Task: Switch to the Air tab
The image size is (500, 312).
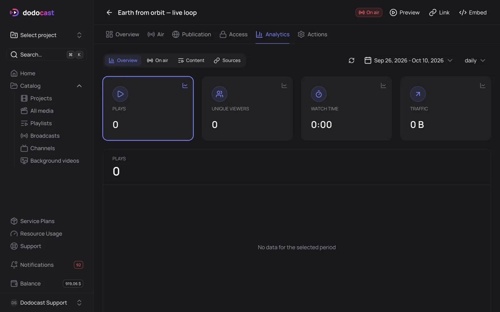Action: [156, 34]
